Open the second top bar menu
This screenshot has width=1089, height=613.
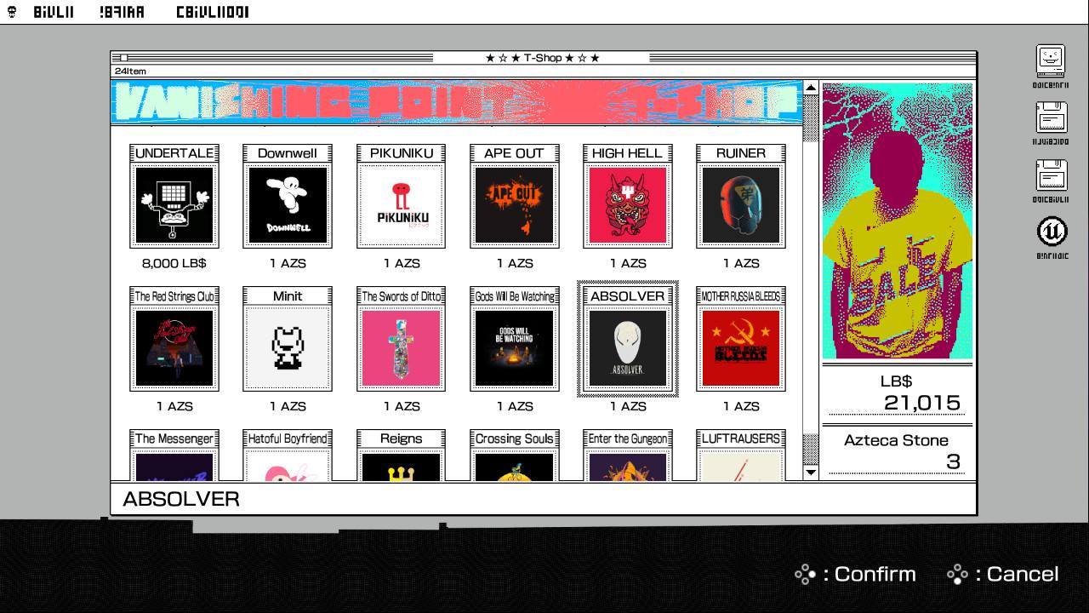tap(122, 12)
